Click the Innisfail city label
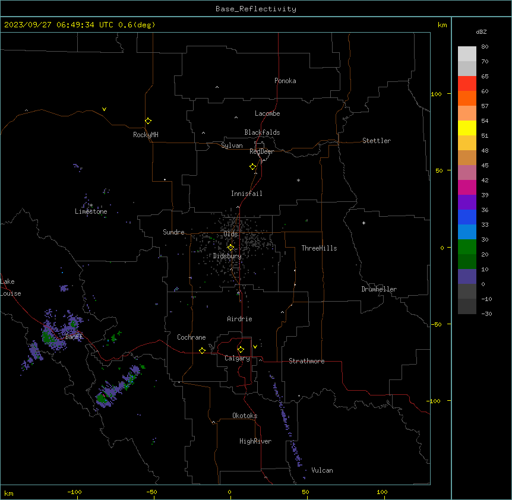Image resolution: width=512 pixels, height=500 pixels. [x=246, y=194]
